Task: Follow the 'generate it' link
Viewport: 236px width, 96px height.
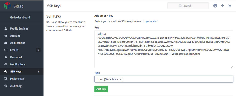Action: tap(152, 21)
